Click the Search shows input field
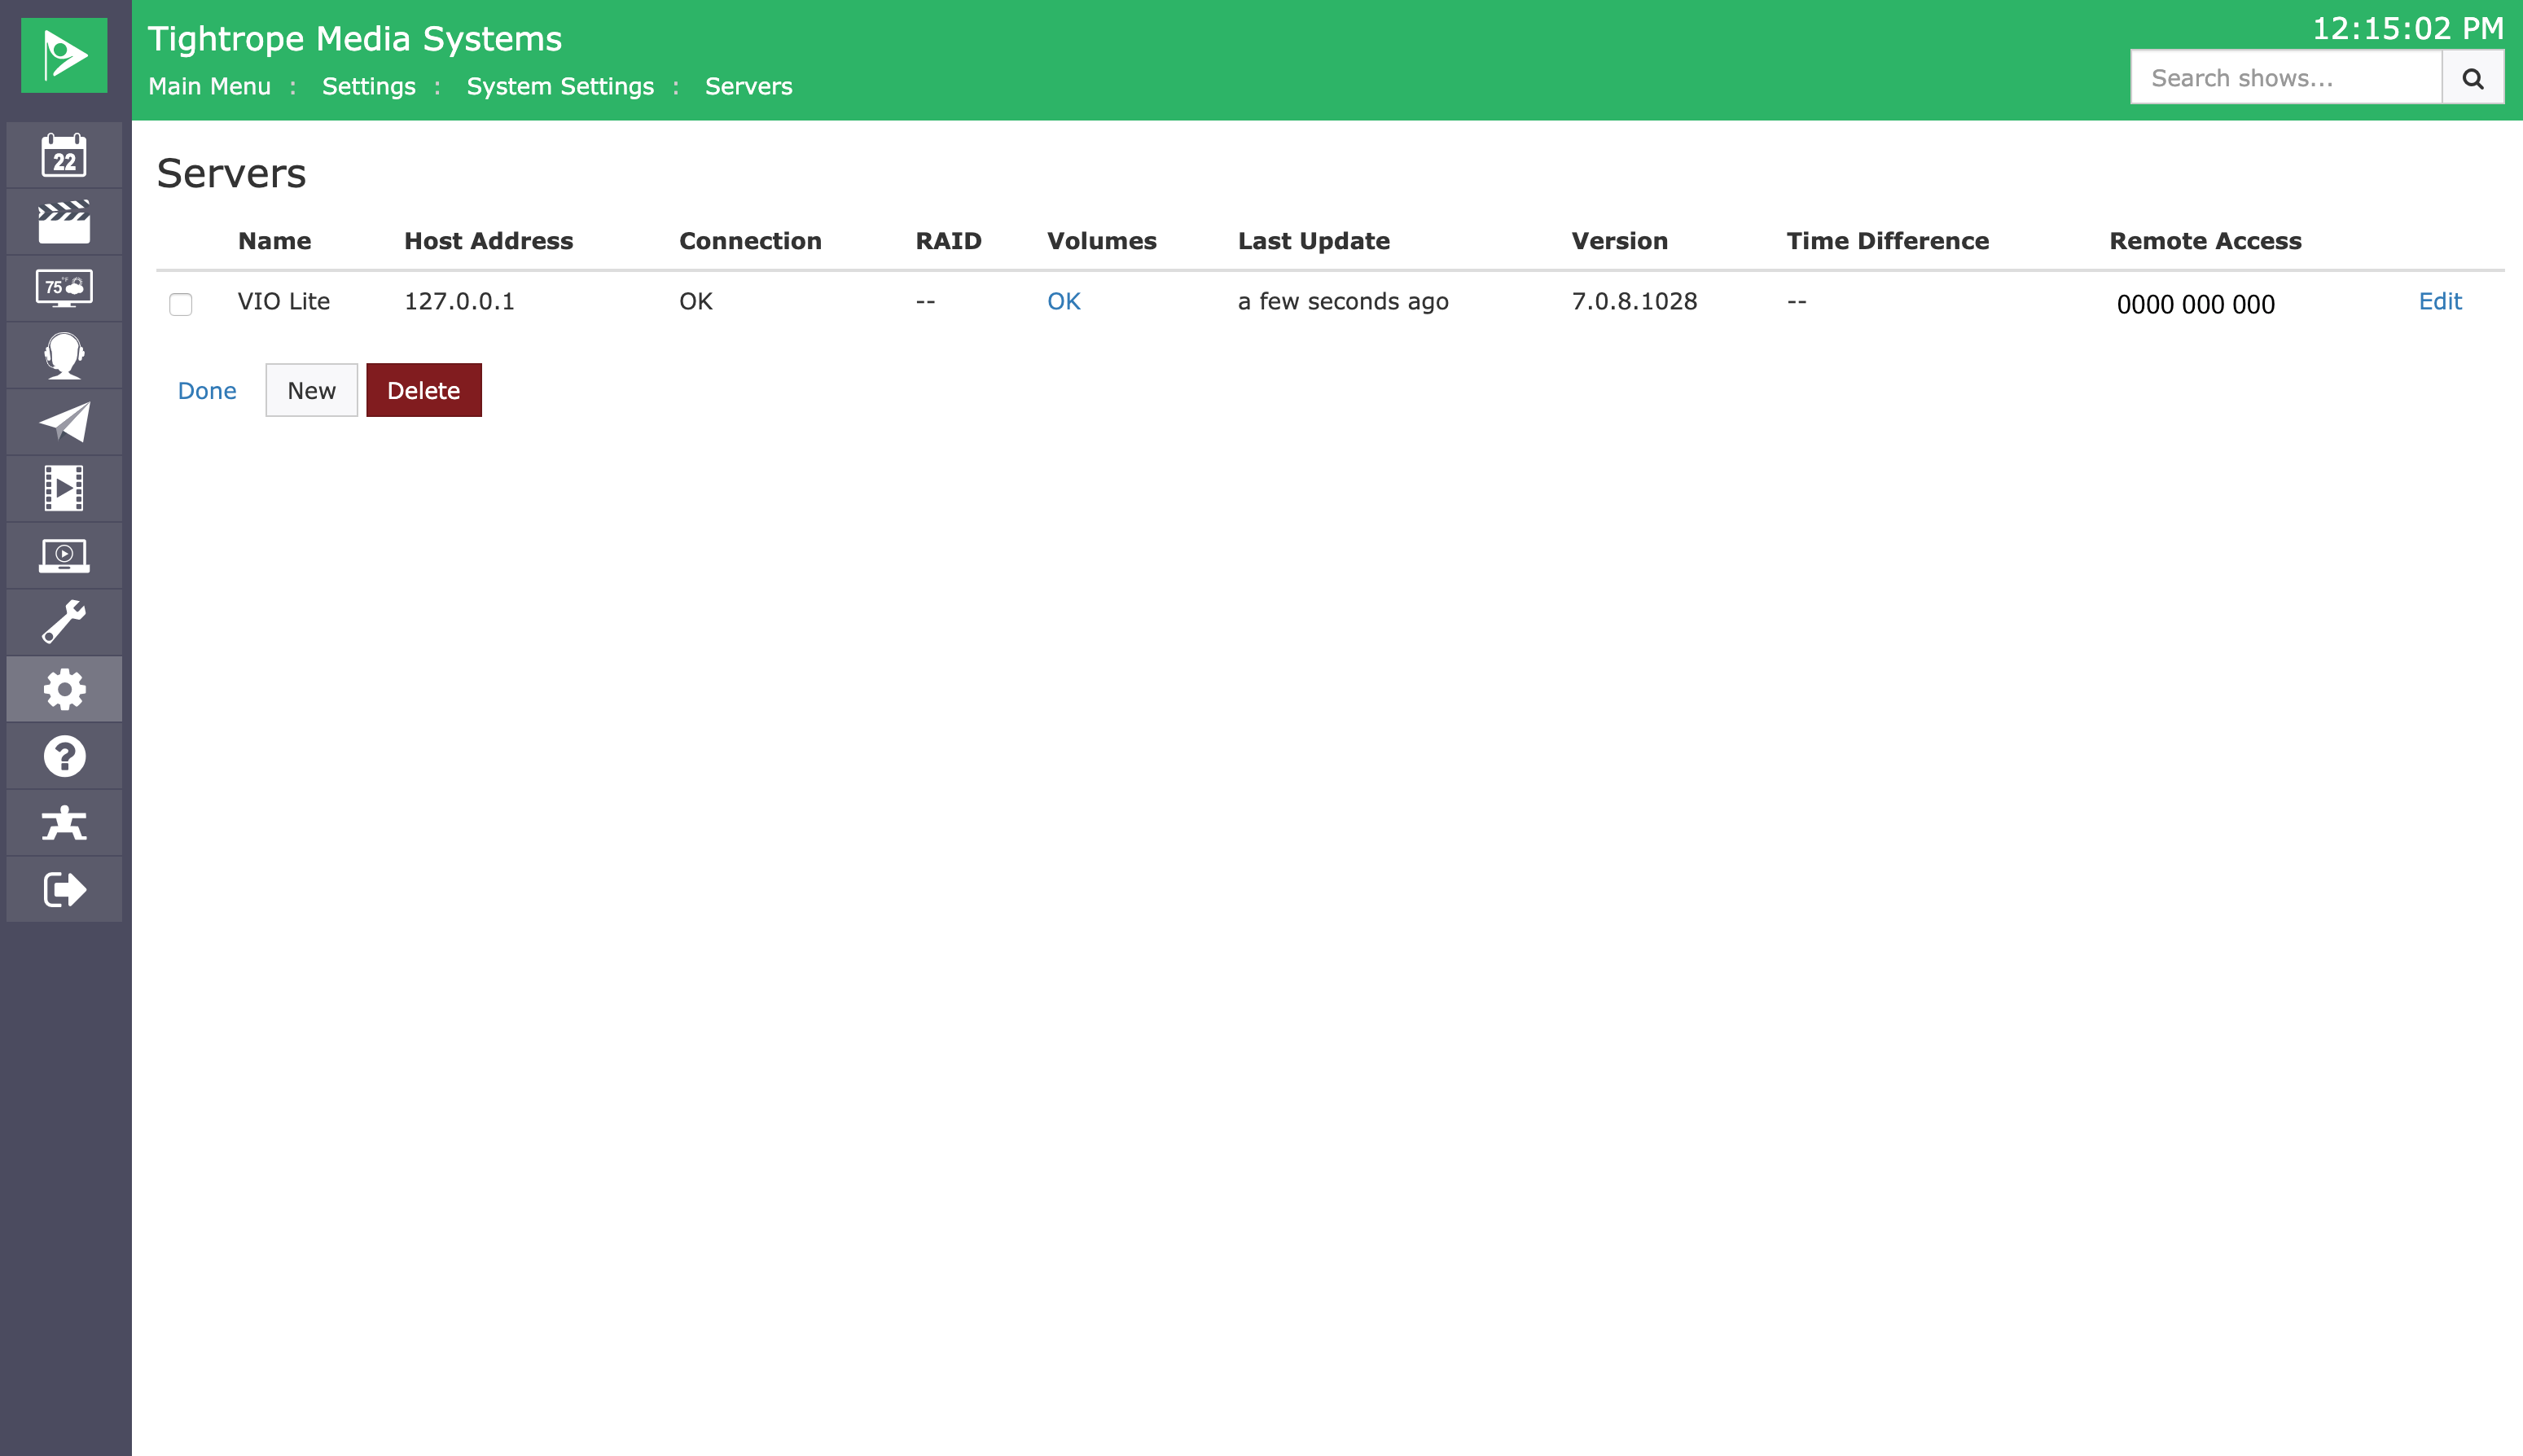 (2287, 78)
